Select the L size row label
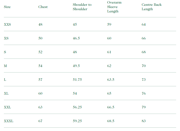The image size is (180, 131). click(x=5, y=80)
